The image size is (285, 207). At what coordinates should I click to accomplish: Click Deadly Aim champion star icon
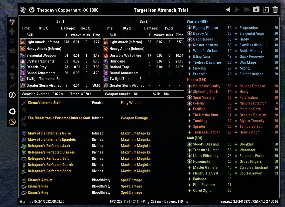pos(189,33)
